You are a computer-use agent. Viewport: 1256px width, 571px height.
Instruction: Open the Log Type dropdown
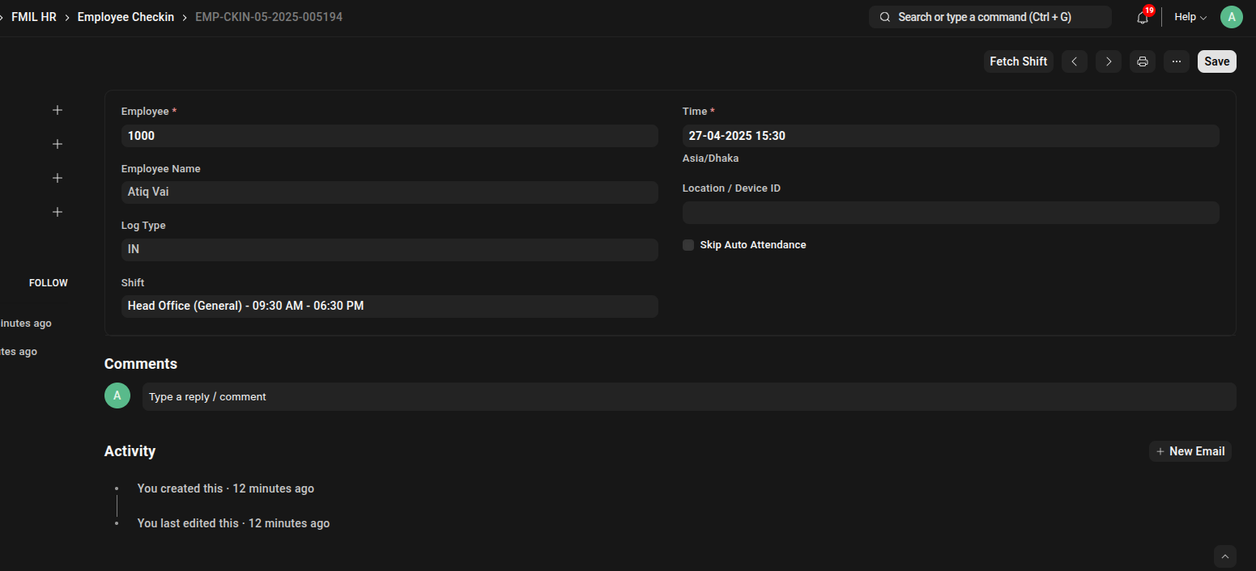point(389,250)
